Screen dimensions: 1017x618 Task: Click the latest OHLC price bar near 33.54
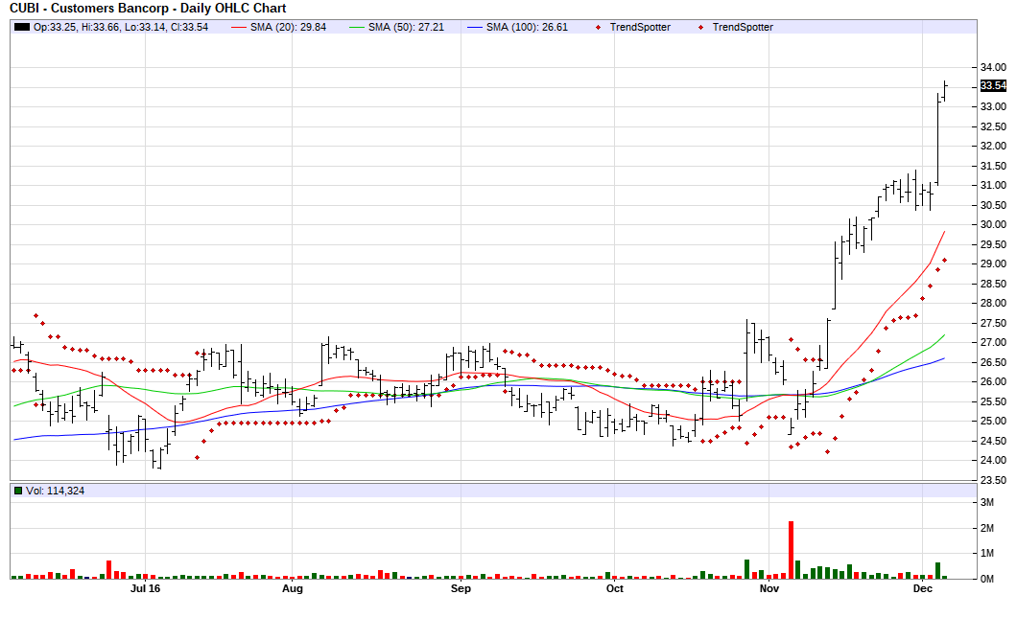[945, 91]
